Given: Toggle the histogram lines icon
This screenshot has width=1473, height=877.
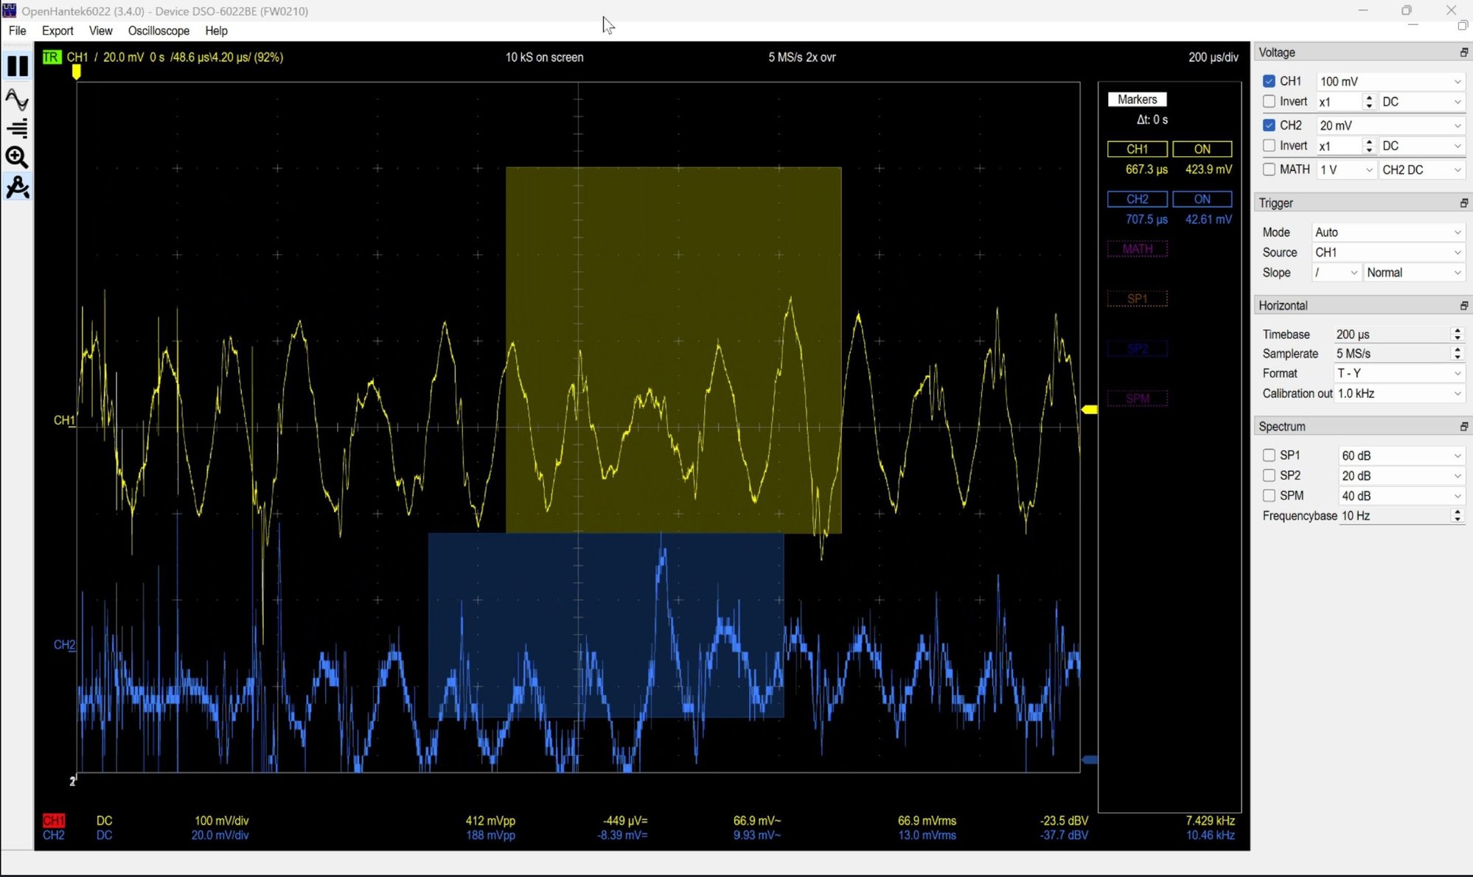Looking at the screenshot, I should (x=18, y=127).
